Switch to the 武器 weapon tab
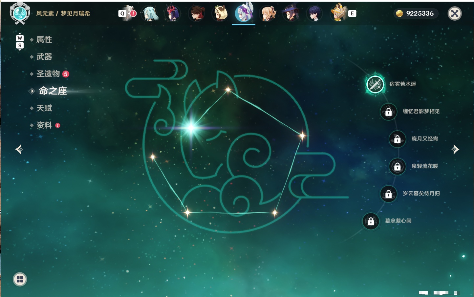474x297 pixels. 44,57
